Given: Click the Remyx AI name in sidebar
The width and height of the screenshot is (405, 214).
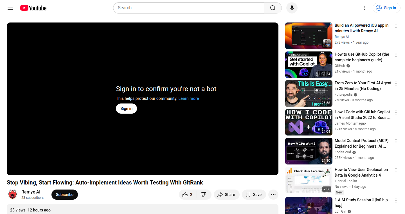Looking at the screenshot, I should 342,37.
